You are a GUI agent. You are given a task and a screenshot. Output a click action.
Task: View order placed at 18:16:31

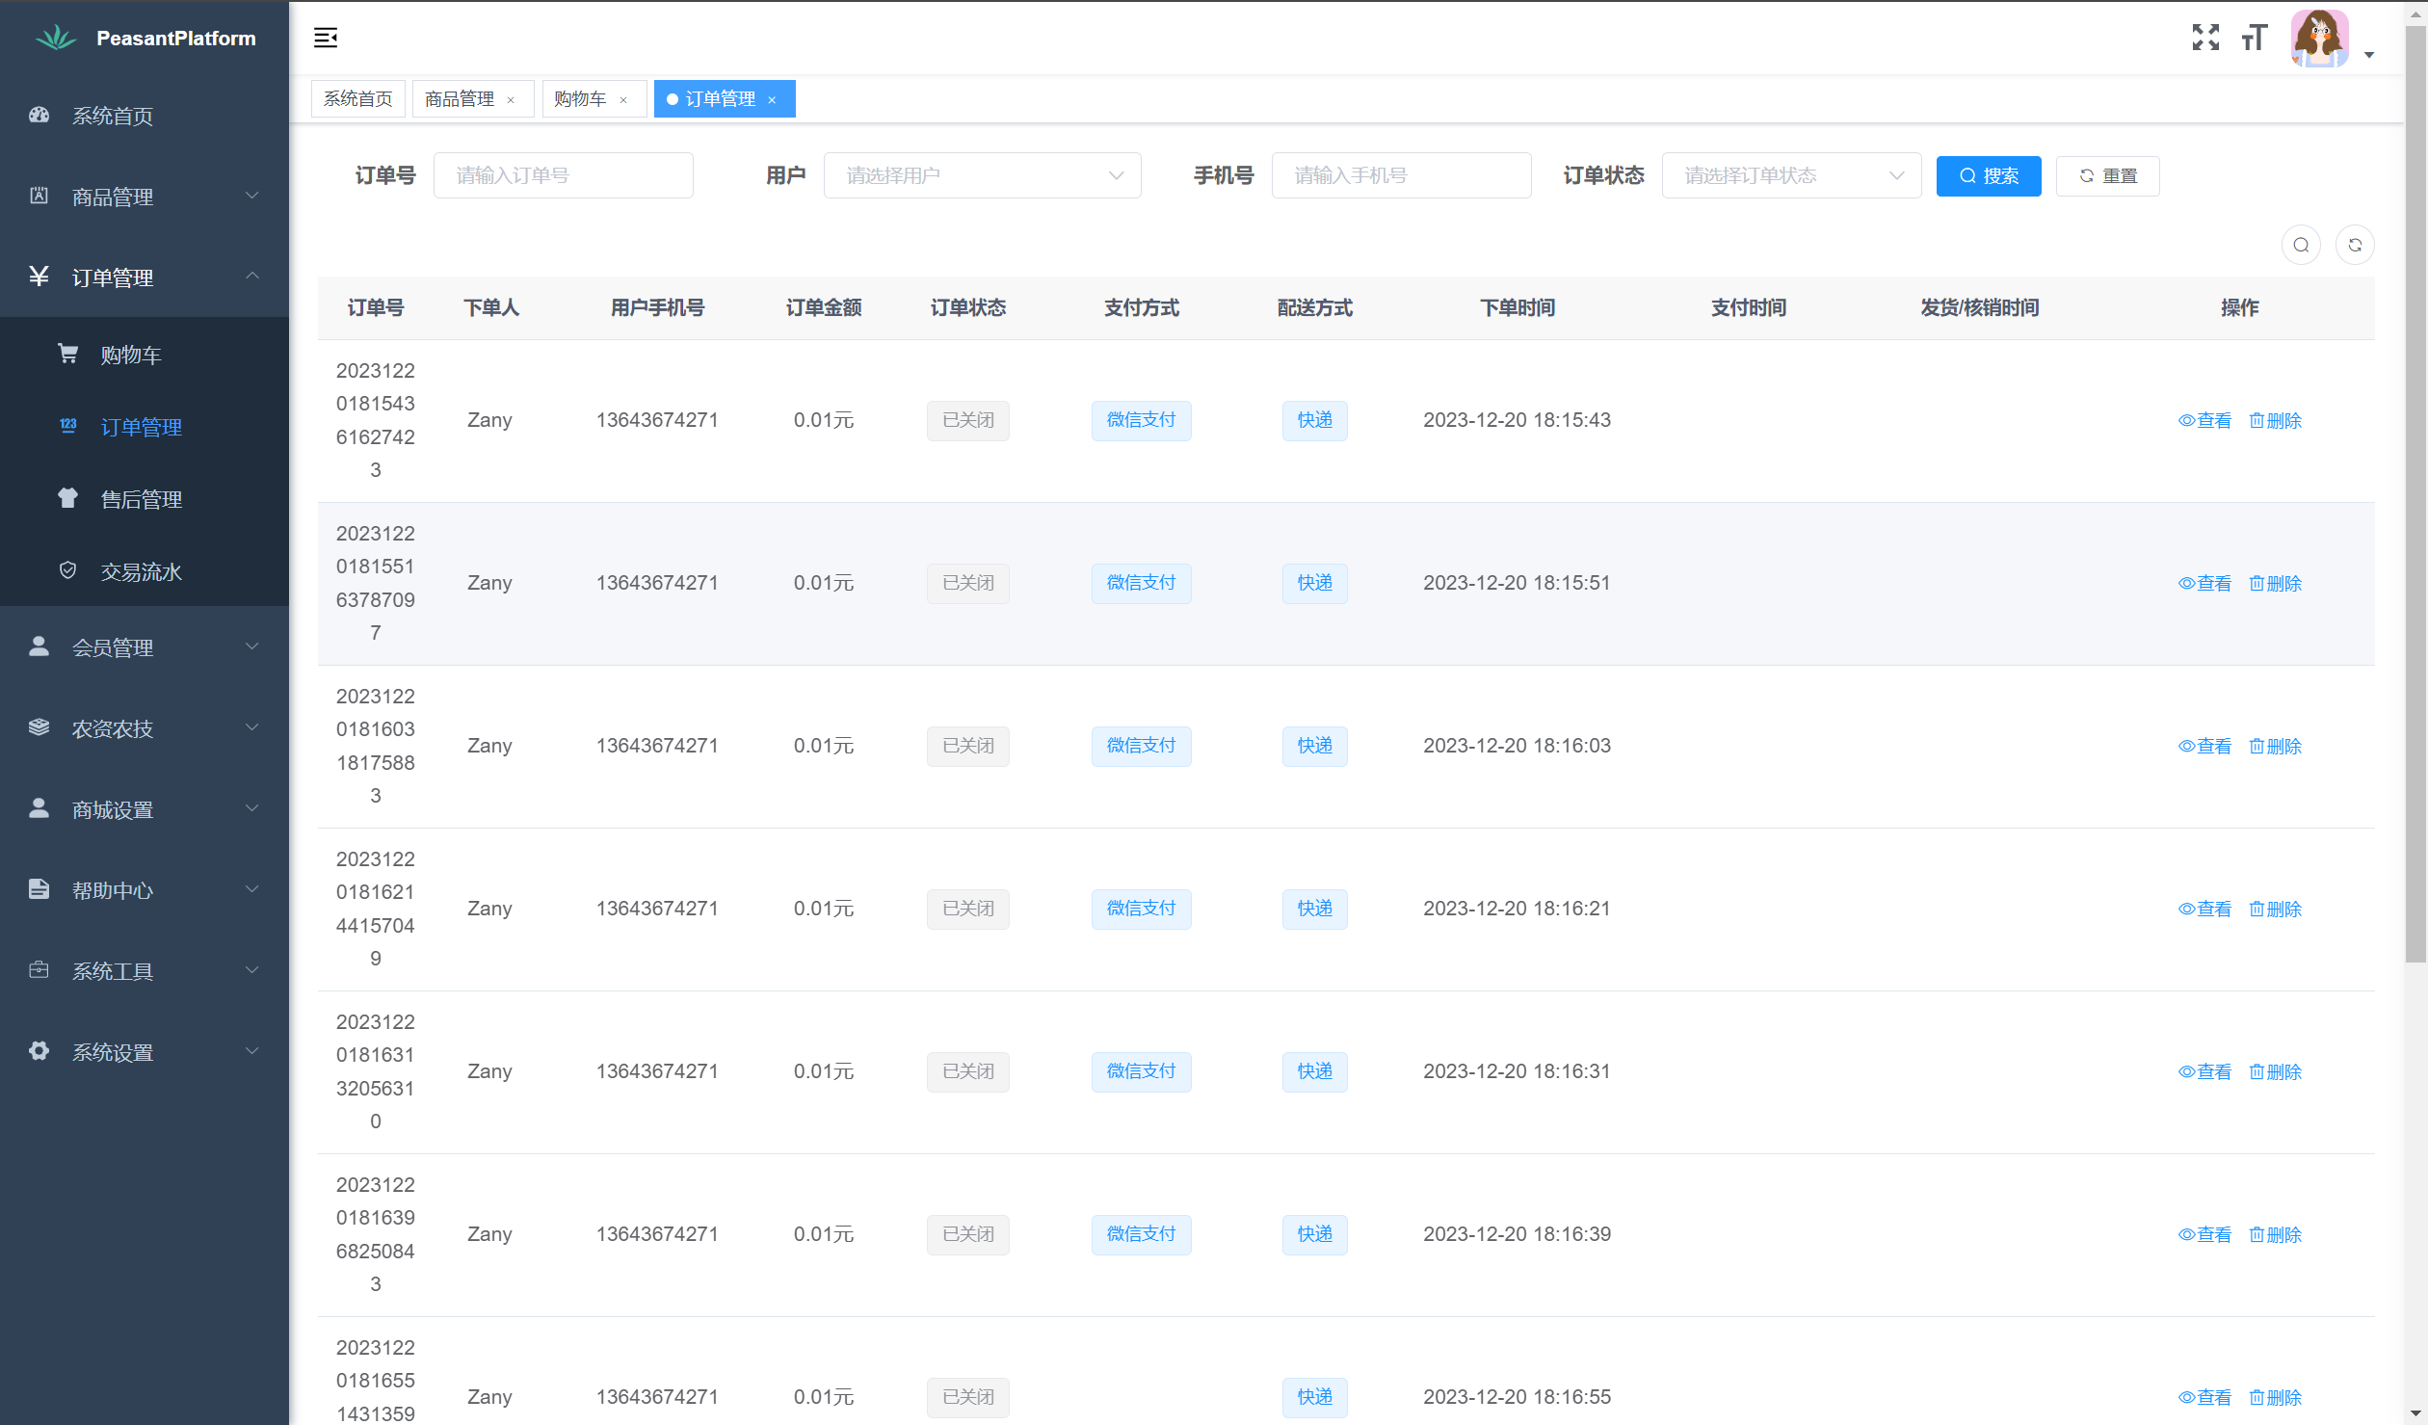tap(2204, 1072)
